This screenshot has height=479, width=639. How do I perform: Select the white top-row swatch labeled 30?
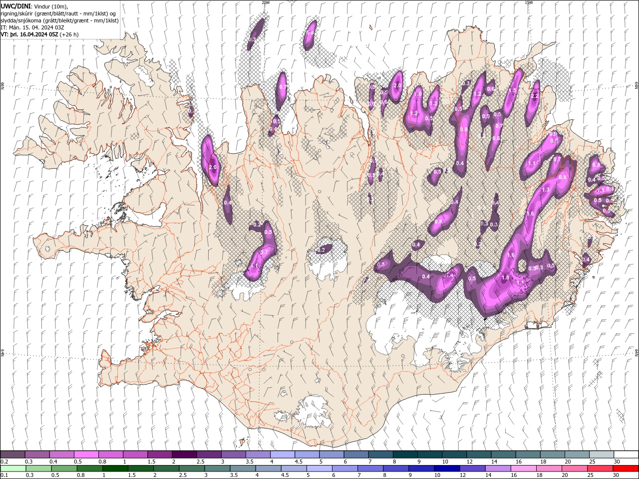point(626,455)
